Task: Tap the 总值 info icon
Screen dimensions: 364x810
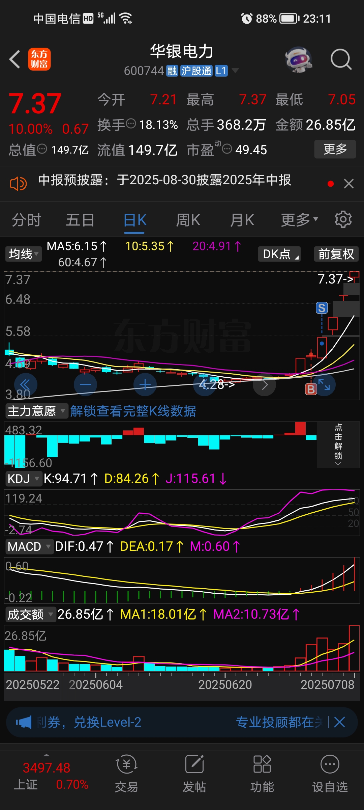Action: pos(42,149)
